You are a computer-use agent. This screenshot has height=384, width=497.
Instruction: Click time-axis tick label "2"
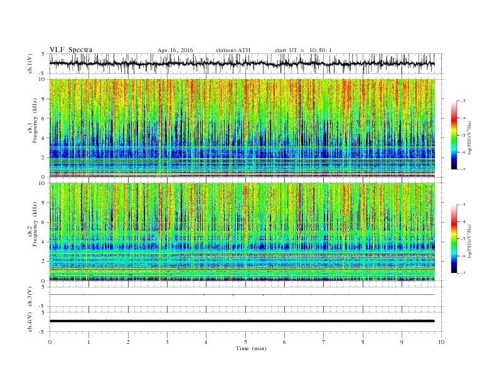coord(128,342)
